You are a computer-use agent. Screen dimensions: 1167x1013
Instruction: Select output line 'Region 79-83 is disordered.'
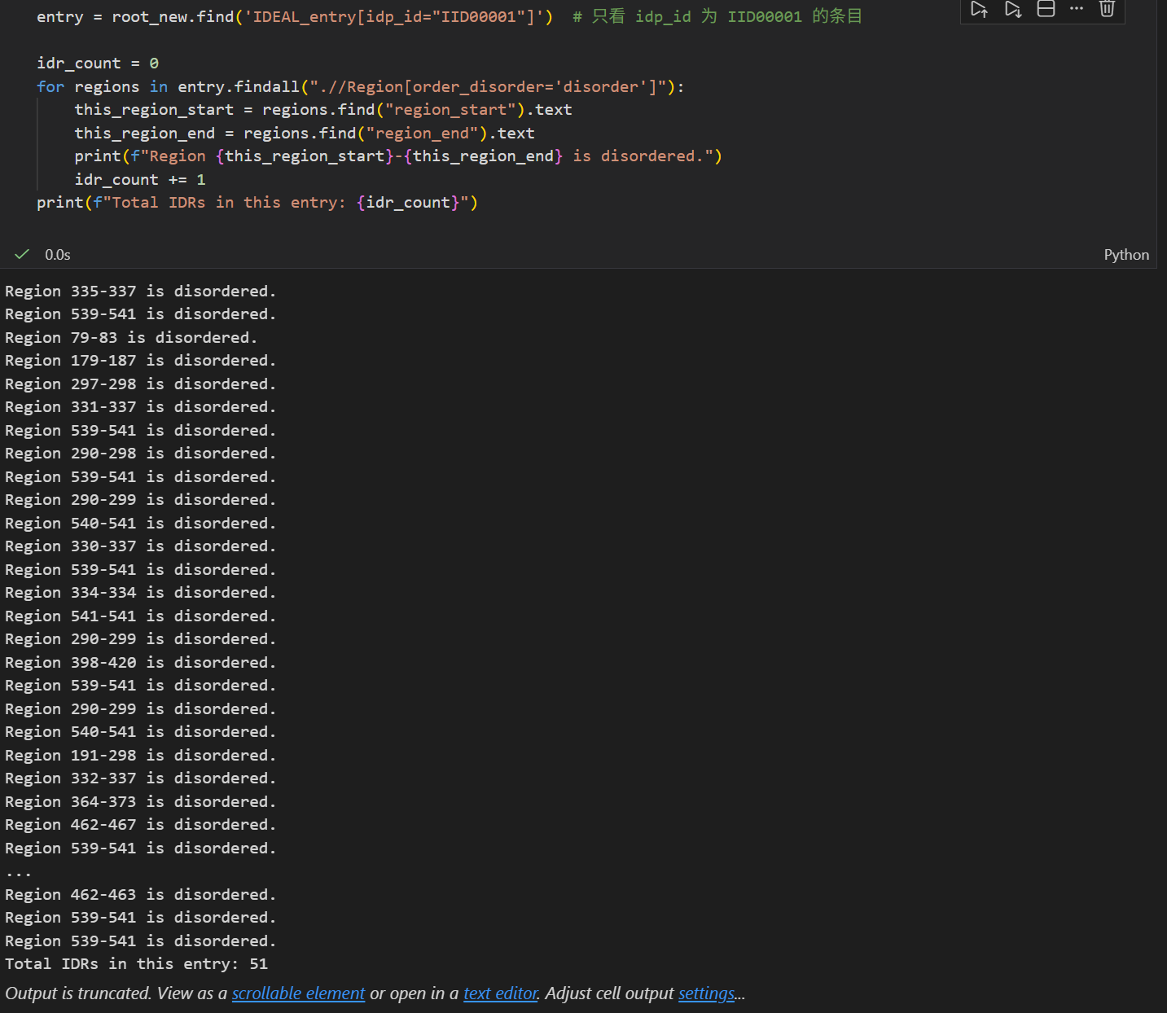(x=131, y=337)
